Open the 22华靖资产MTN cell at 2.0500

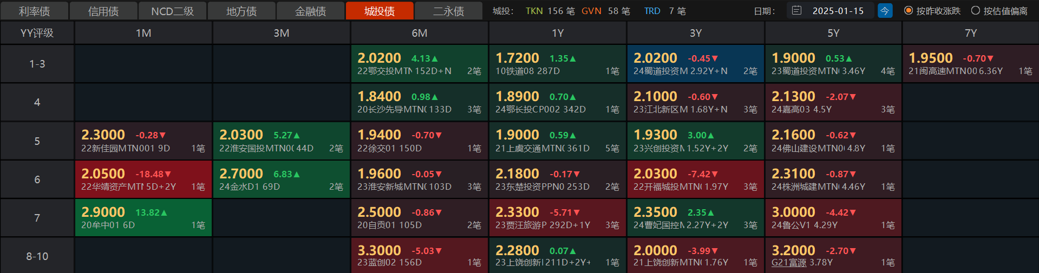coord(143,179)
